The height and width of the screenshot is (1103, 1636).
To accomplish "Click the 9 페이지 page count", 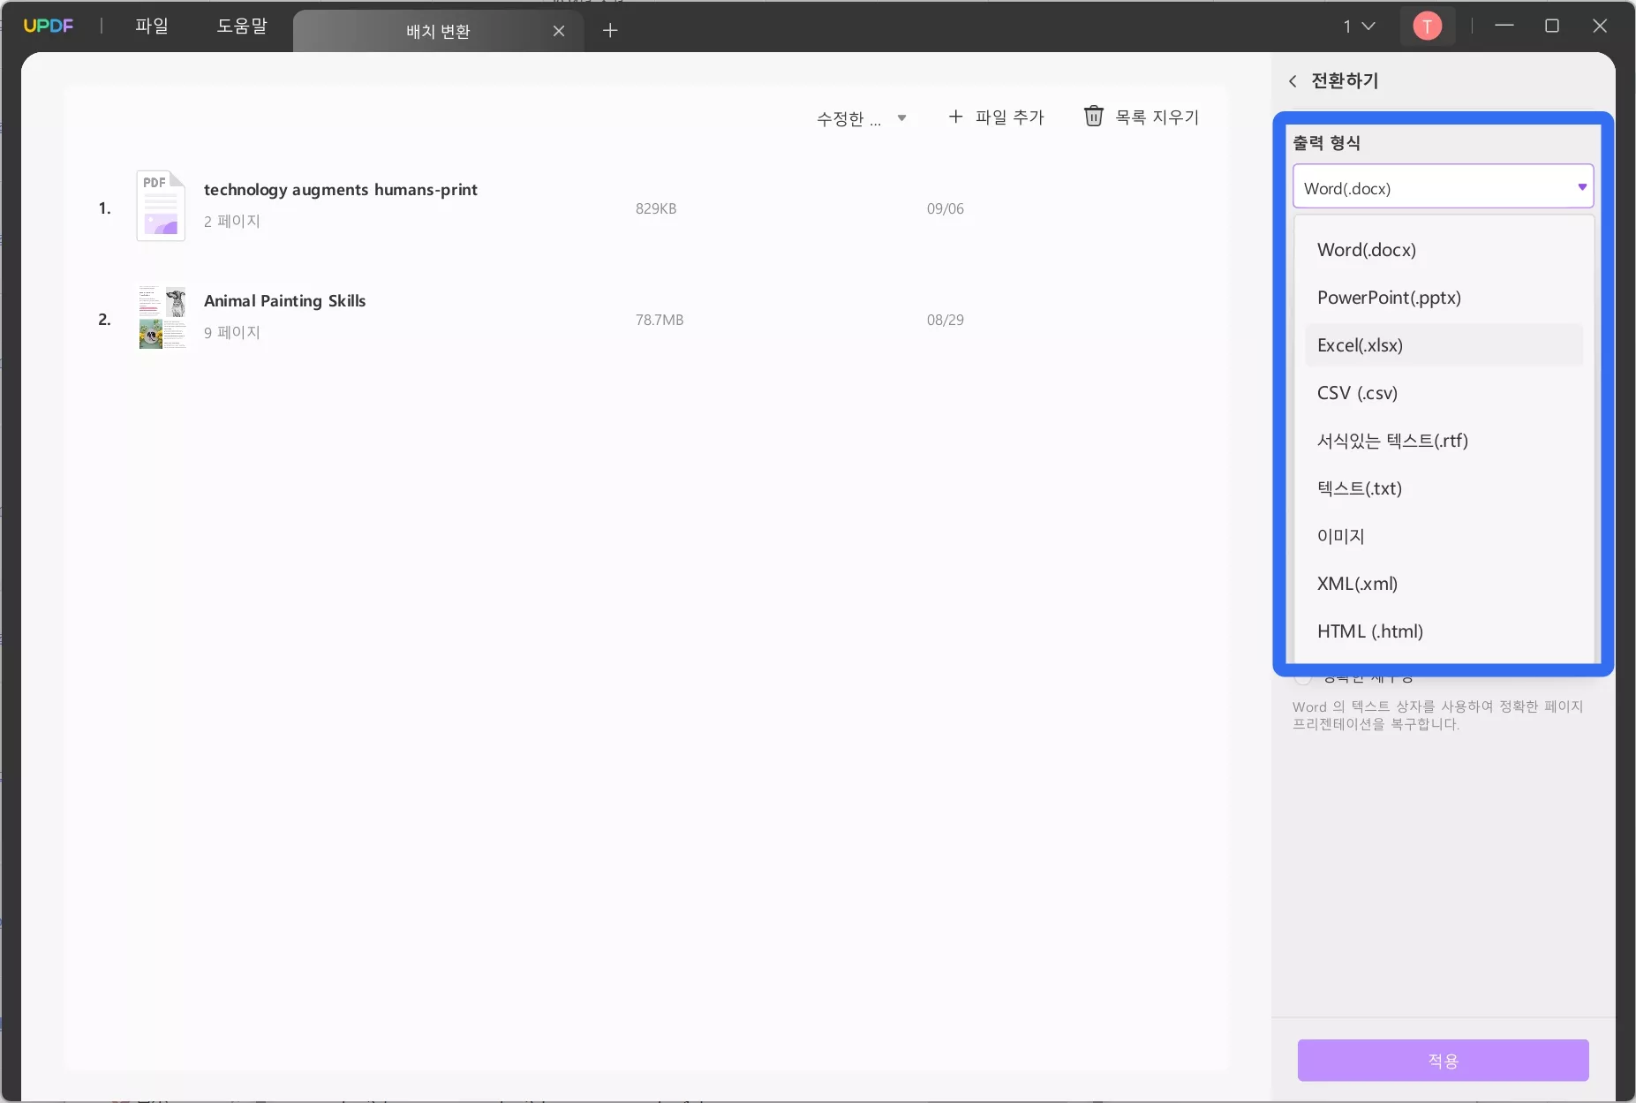I will pos(232,333).
